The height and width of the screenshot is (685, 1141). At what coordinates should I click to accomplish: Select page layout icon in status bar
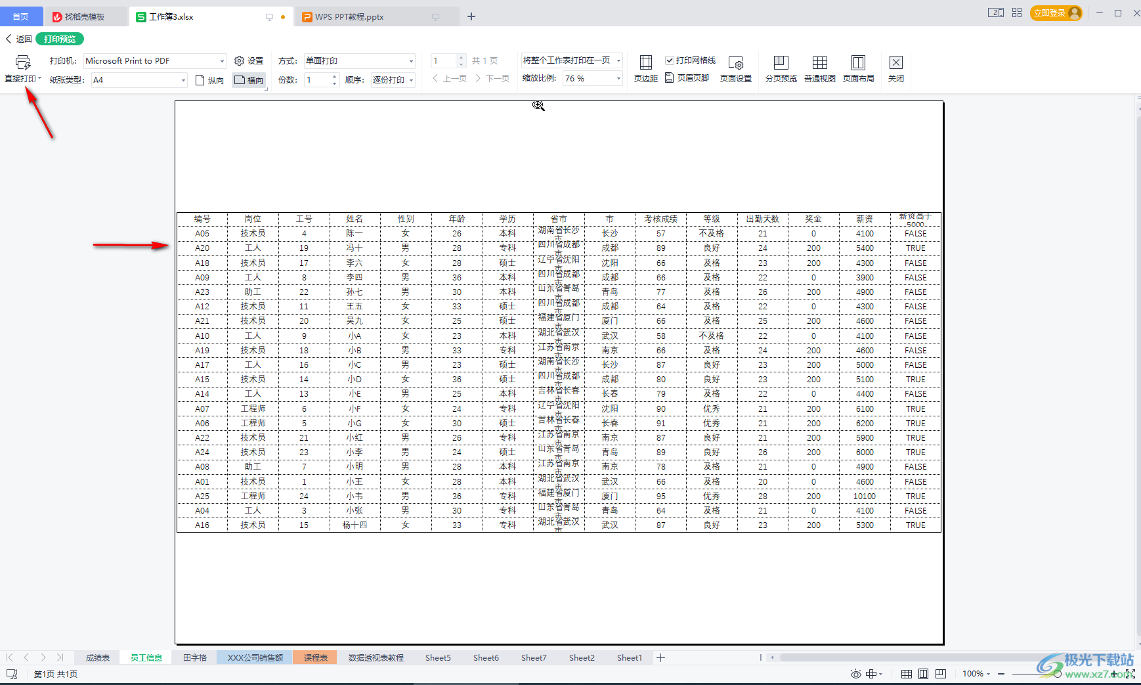click(924, 674)
